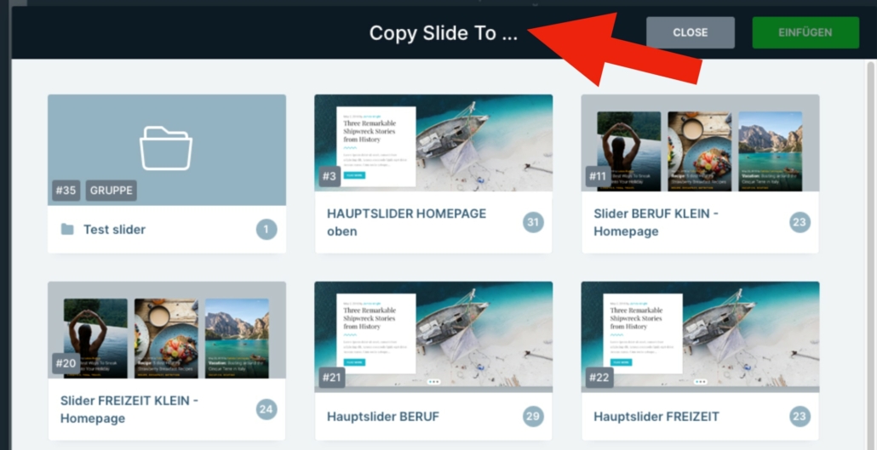The image size is (877, 450).
Task: Click the slide count badge 1 on Test slider
Action: (x=267, y=230)
